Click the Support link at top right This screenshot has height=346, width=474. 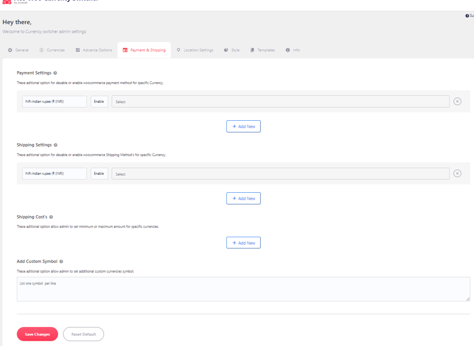coord(470,16)
